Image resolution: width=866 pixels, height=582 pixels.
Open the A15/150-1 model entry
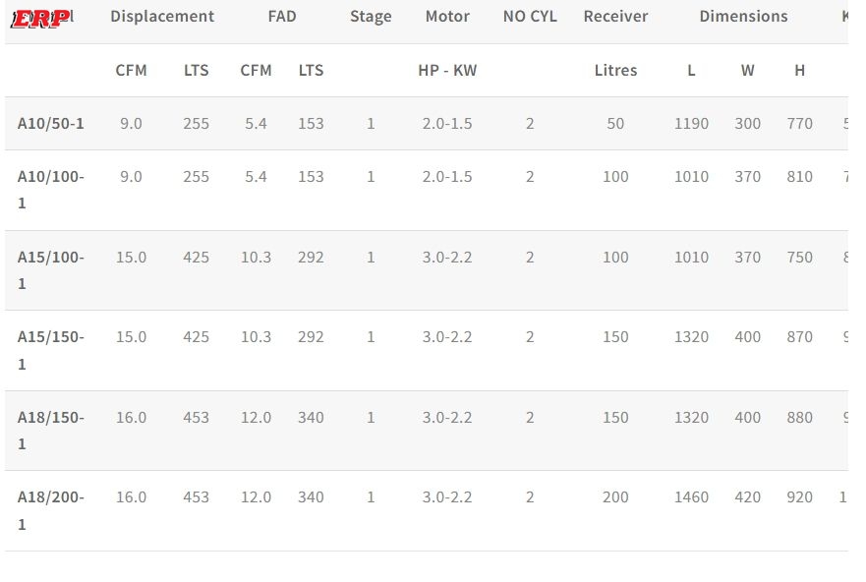(51, 350)
